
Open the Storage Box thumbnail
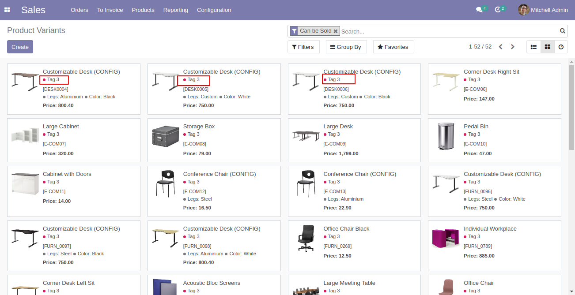click(x=166, y=135)
